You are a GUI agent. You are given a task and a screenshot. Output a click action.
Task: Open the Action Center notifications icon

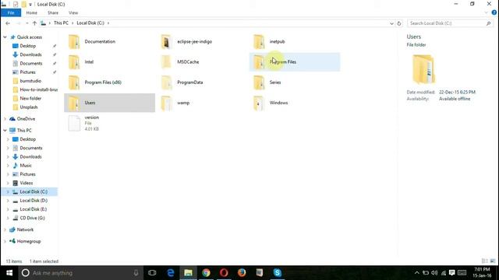coord(452,273)
